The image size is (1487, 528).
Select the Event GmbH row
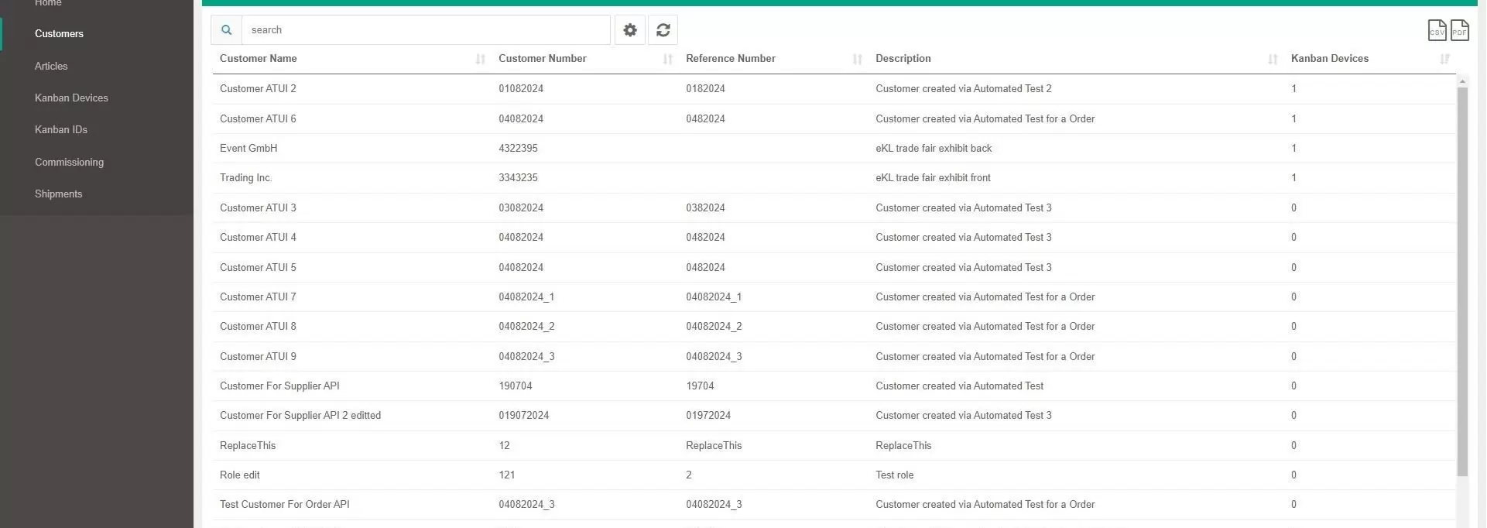[x=834, y=149]
